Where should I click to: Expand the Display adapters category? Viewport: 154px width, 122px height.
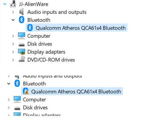click(x=13, y=52)
